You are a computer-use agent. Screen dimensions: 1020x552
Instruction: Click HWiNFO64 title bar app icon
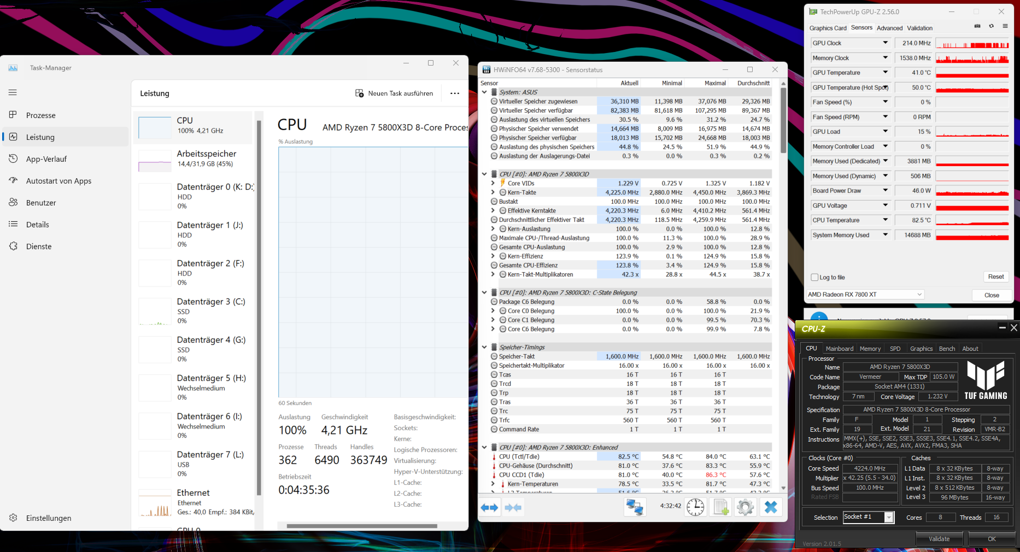(486, 70)
